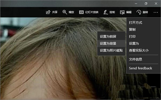Screen dimensions: 161x100
Task: Choose 打开方式 from the menu
Action: coord(144,23)
